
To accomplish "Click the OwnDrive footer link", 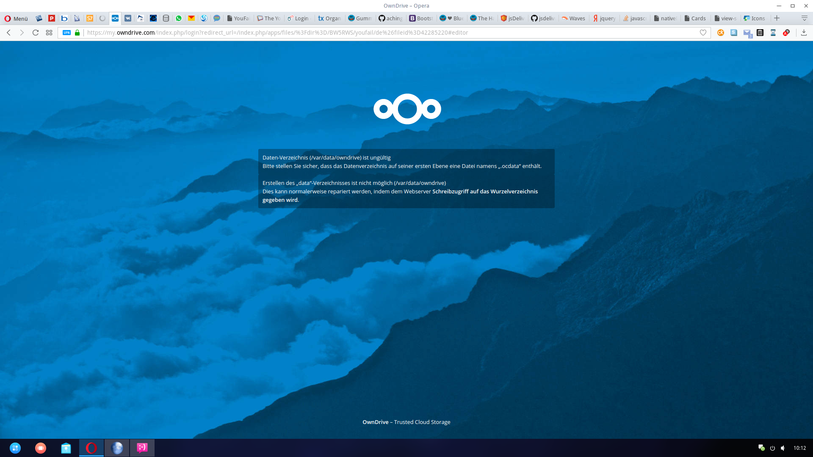I will (375, 422).
